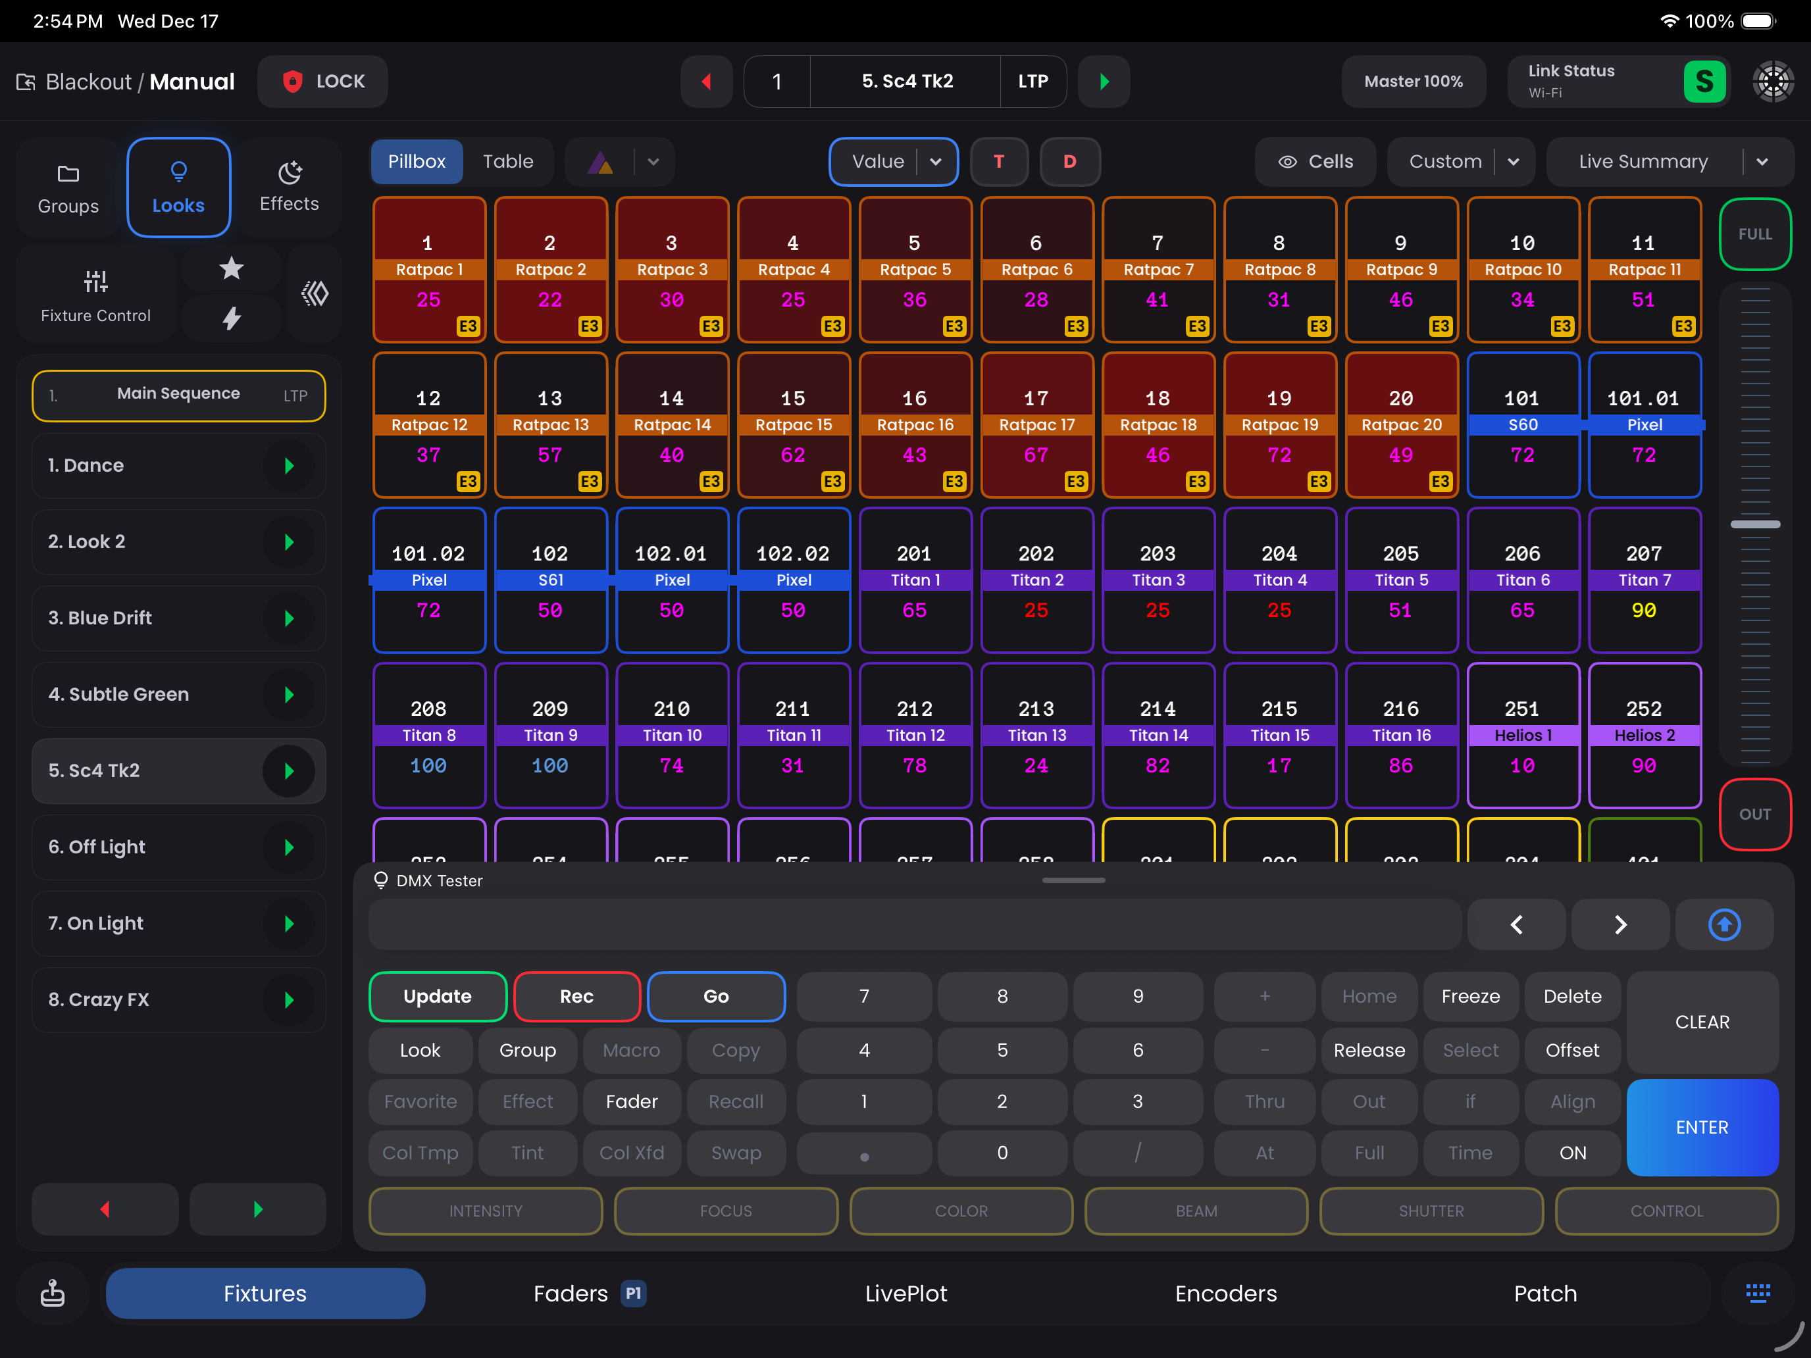
Task: Switch to the Table view tab
Action: pyautogui.click(x=507, y=161)
